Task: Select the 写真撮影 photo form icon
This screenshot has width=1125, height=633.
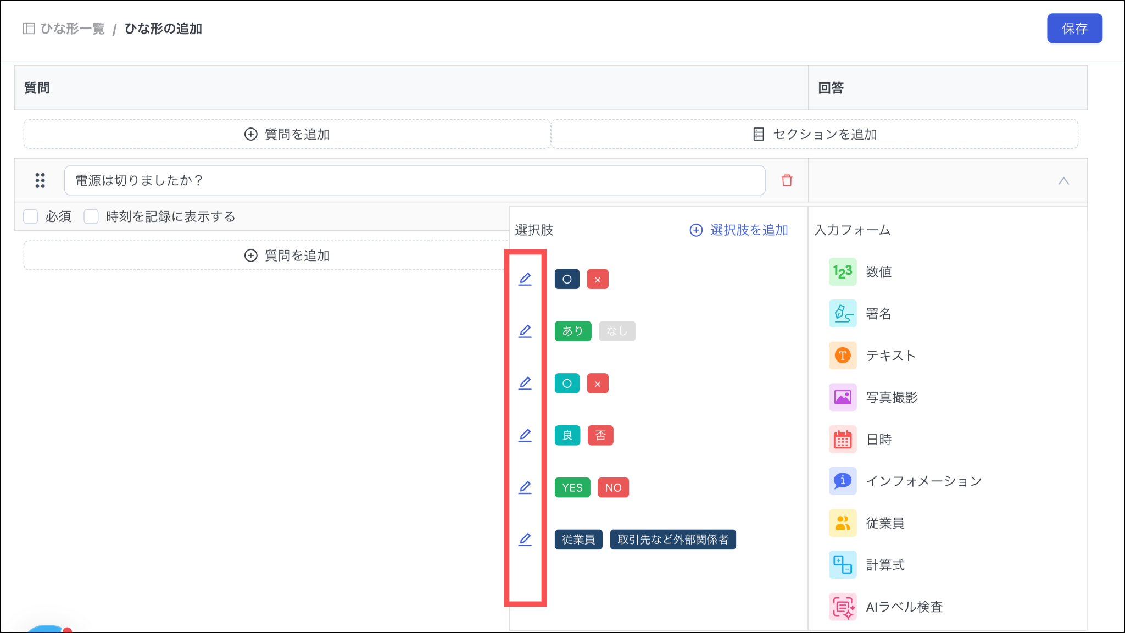Action: (x=842, y=397)
